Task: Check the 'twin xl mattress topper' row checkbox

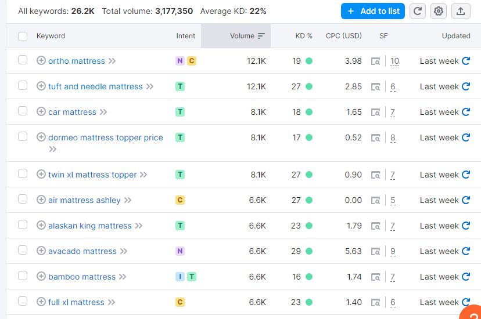Action: [23, 173]
